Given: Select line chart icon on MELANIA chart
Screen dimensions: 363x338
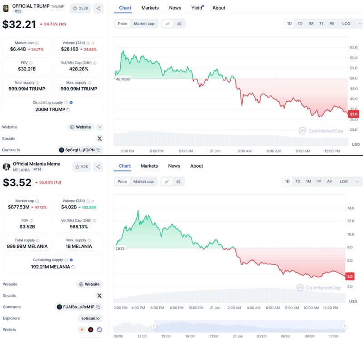Looking at the screenshot, I should (x=167, y=182).
